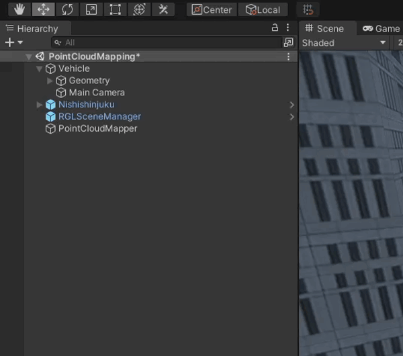Toggle pivot mode Center button
Image resolution: width=403 pixels, height=356 pixels.
tap(212, 9)
